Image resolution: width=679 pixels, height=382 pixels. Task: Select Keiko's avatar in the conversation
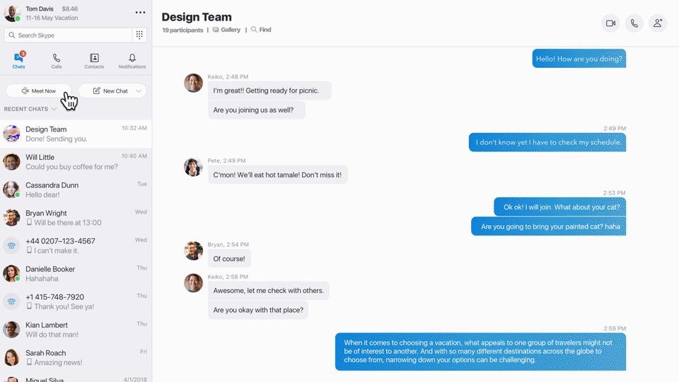(x=193, y=83)
